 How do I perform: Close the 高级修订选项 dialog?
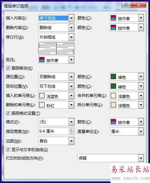pyautogui.click(x=138, y=5)
